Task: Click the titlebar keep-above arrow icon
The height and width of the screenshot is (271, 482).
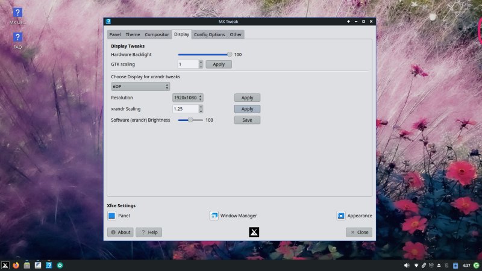Action: 348,22
